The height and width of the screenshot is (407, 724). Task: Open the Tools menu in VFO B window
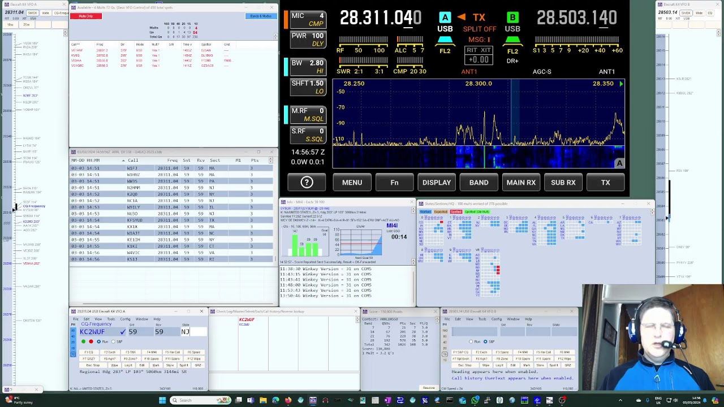point(482,319)
